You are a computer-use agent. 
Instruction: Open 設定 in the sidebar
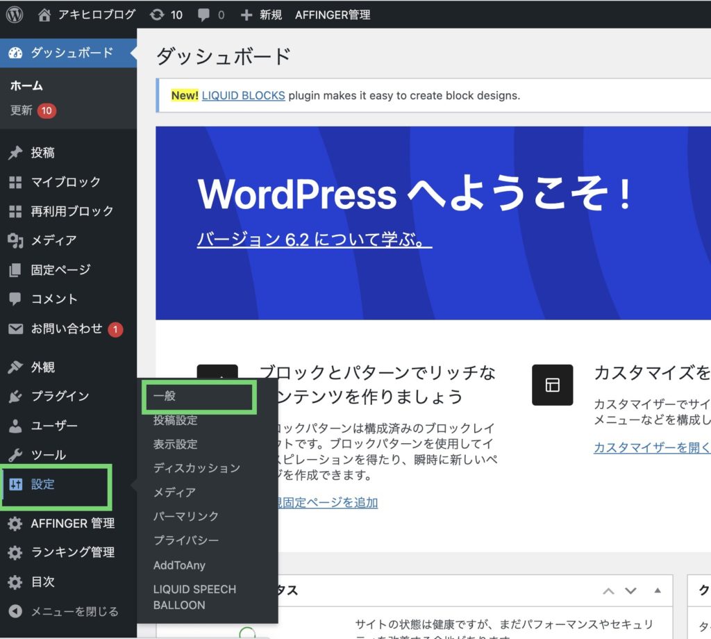42,484
